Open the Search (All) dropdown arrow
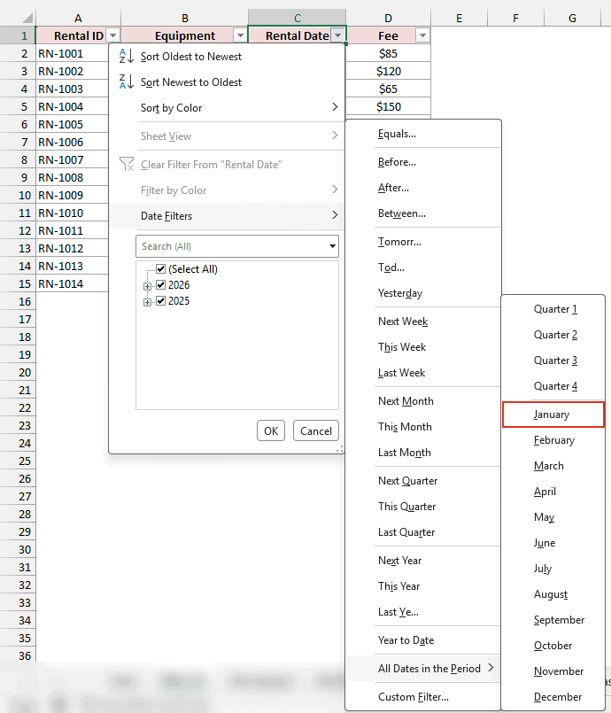The image size is (611, 713). pos(333,246)
